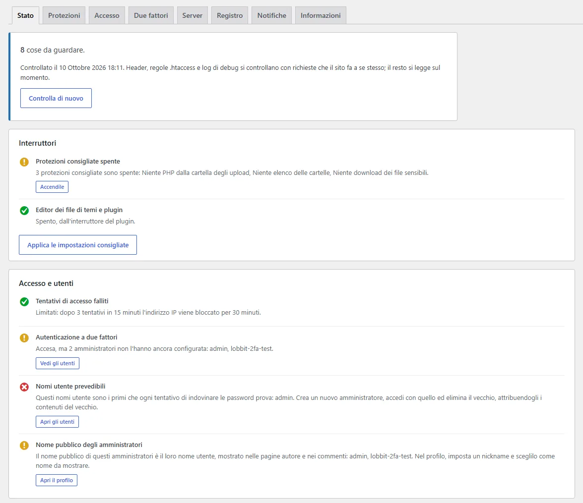Open the Protezioni tab
The width and height of the screenshot is (583, 503).
pyautogui.click(x=64, y=15)
